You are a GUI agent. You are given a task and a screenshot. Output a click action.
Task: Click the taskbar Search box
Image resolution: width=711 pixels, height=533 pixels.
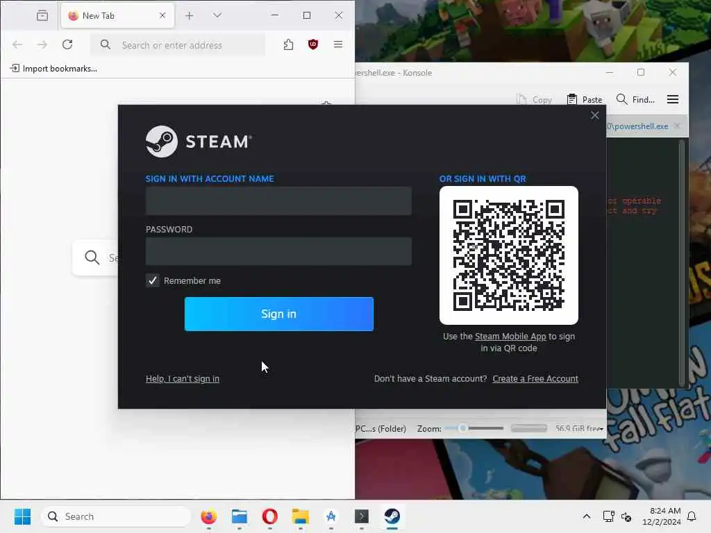[116, 516]
